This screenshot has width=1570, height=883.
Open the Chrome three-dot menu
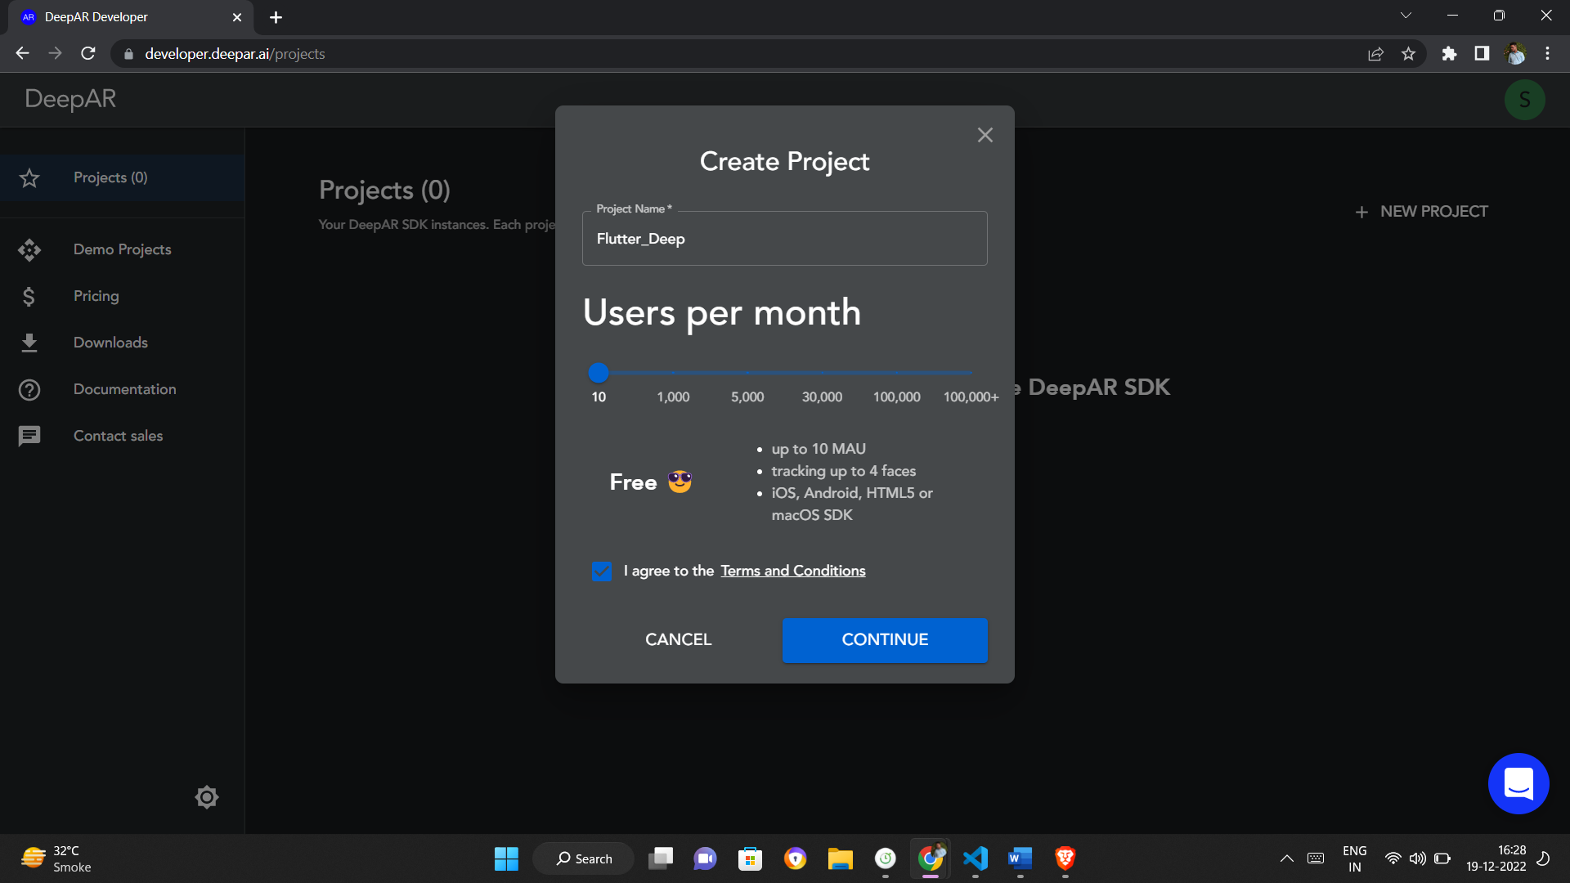(x=1547, y=54)
